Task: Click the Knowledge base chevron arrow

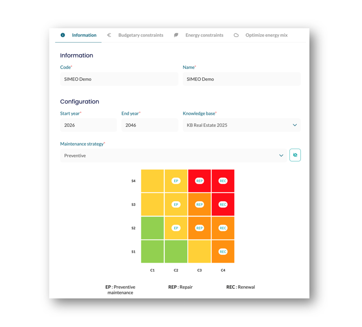Action: 294,125
